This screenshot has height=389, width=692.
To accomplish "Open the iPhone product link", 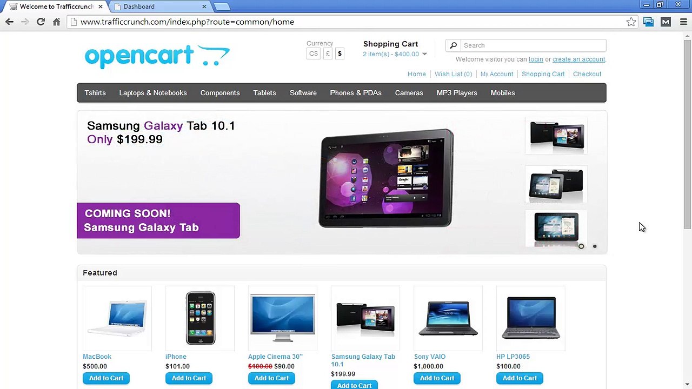I will coord(176,357).
